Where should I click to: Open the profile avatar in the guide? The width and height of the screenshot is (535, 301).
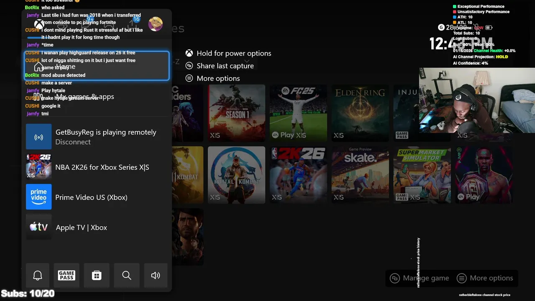155,24
